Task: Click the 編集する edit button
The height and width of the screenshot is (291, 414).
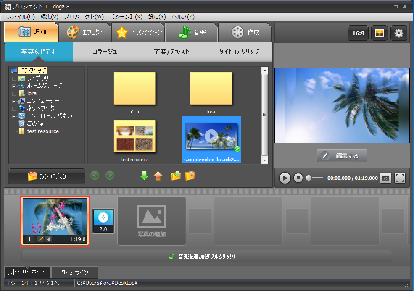Action: coord(342,156)
